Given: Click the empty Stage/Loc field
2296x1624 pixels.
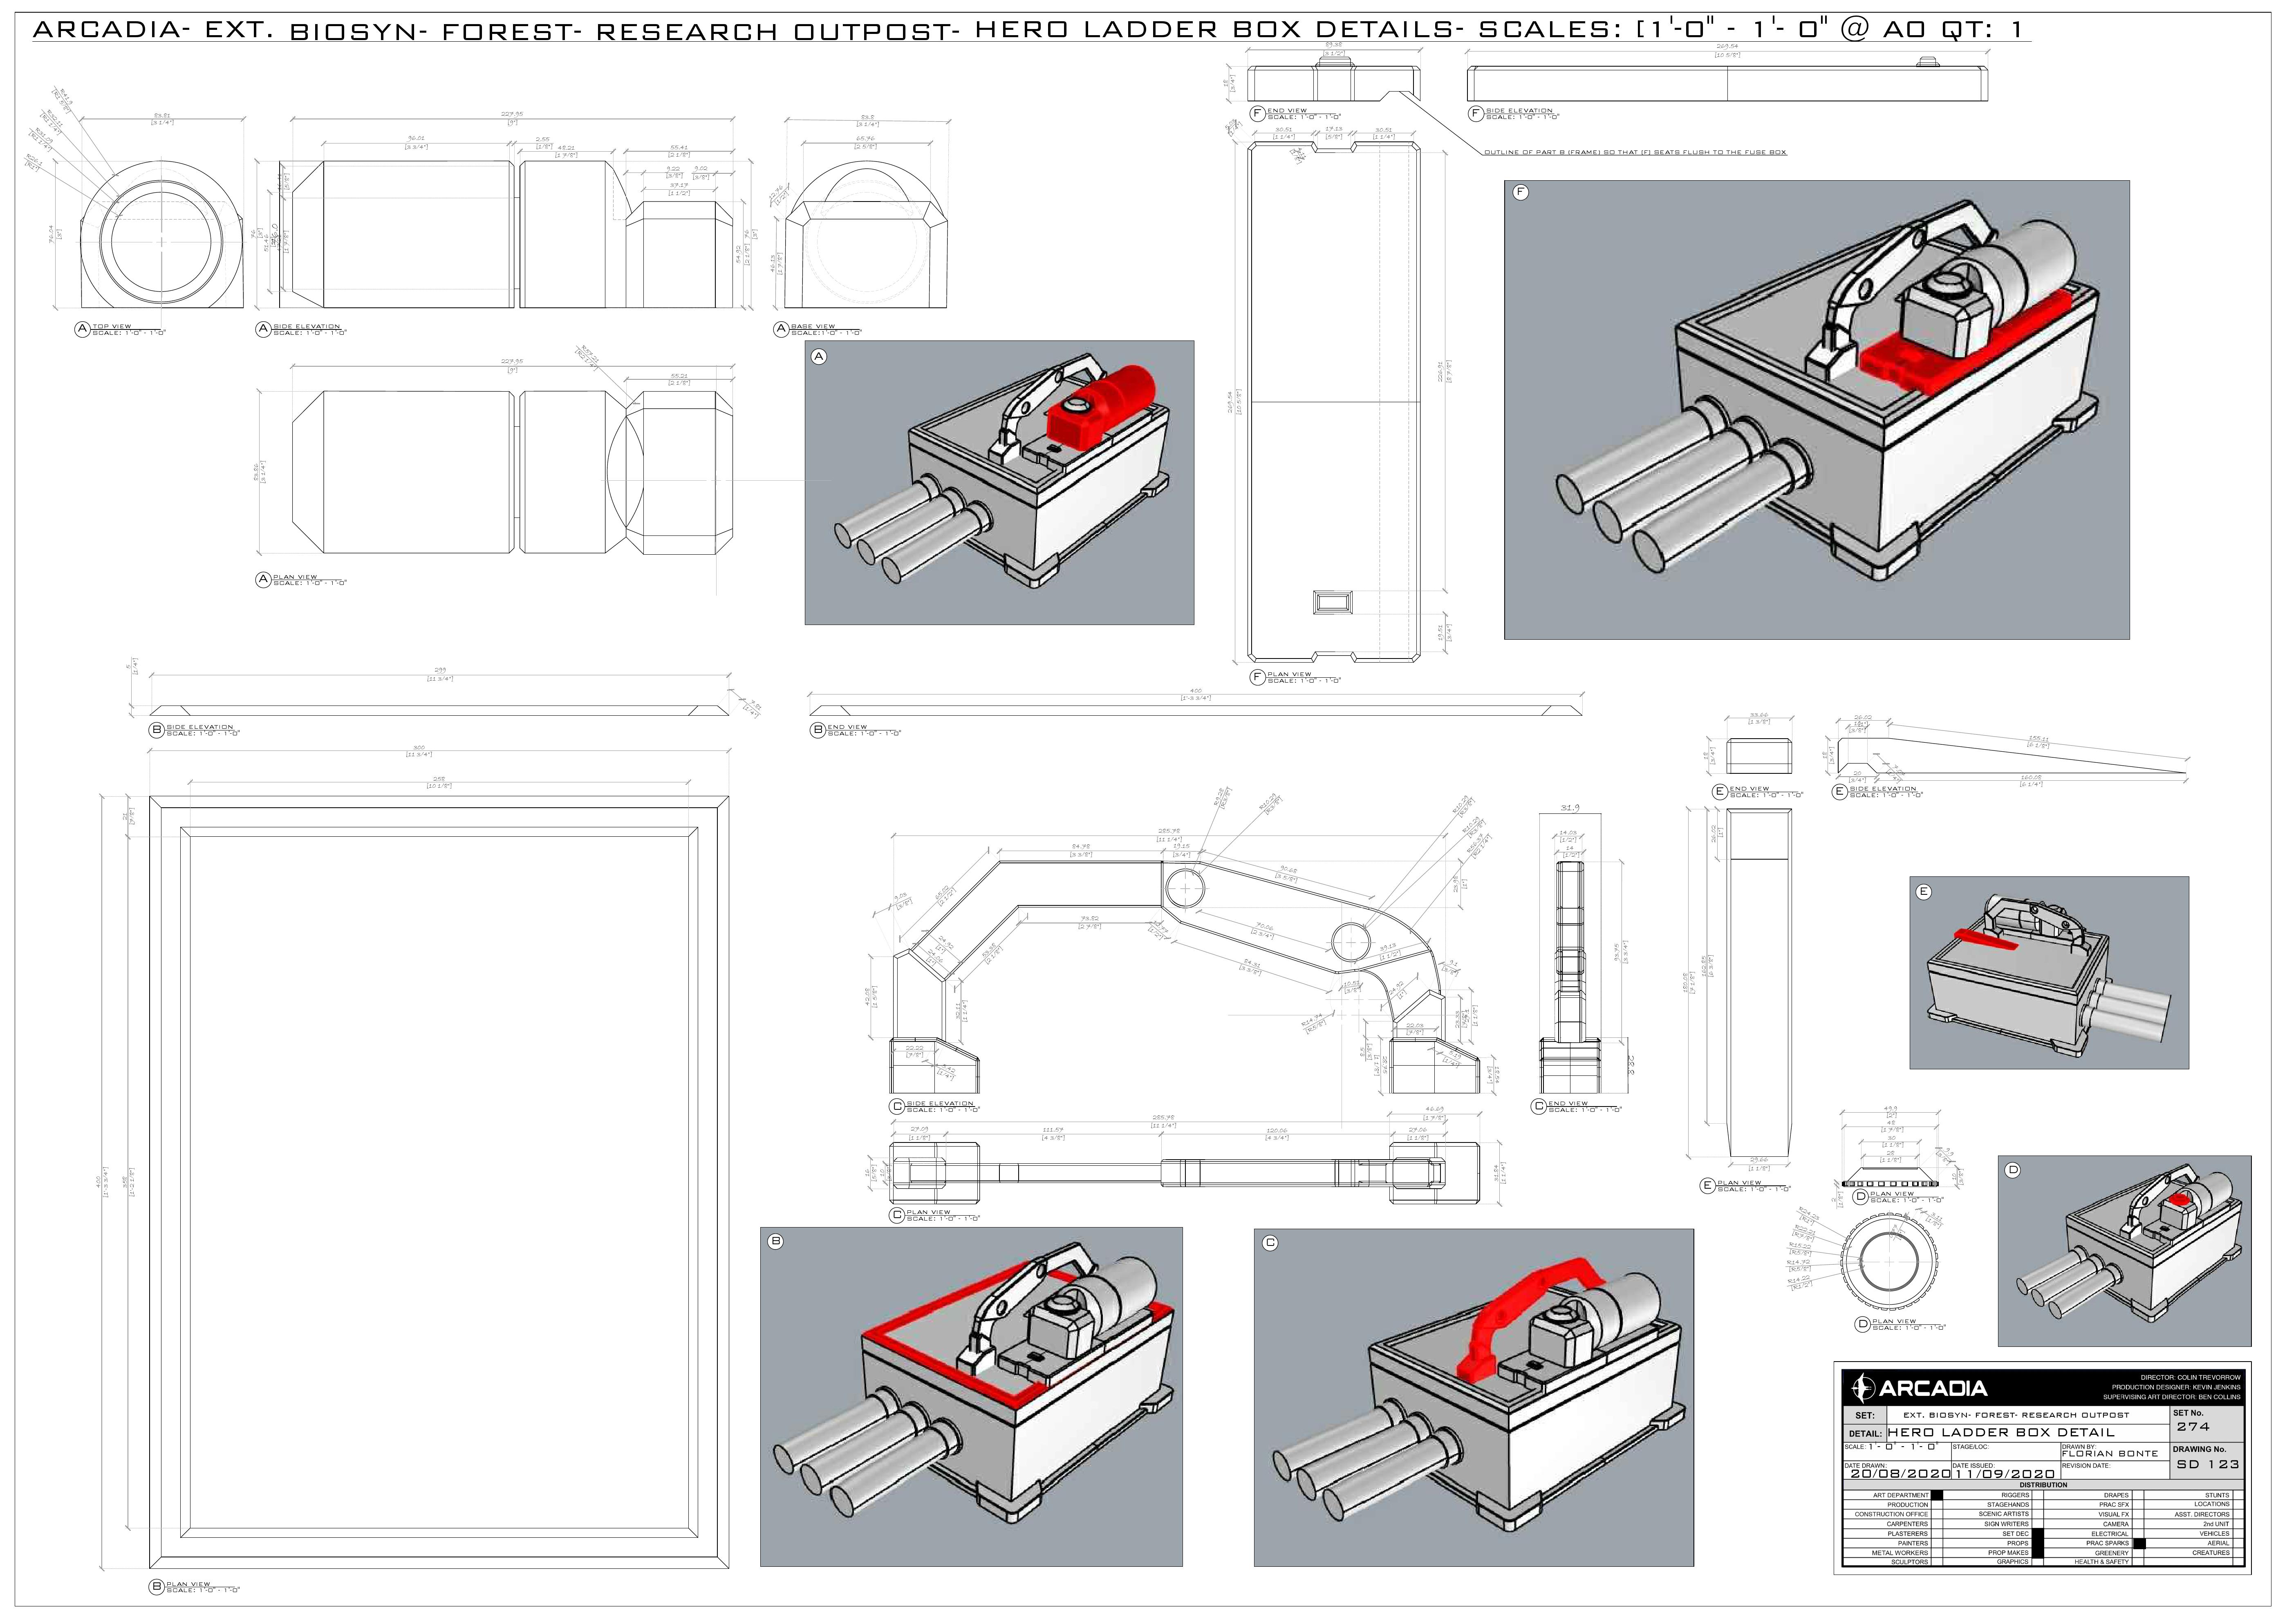Looking at the screenshot, I should (2006, 1452).
